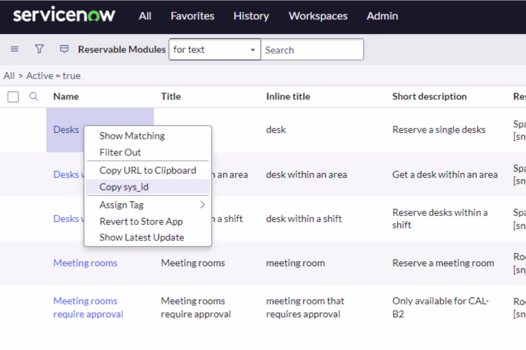The width and height of the screenshot is (526, 350).
Task: Click 'Meeting rooms require approval' Title cell
Action: [196, 307]
